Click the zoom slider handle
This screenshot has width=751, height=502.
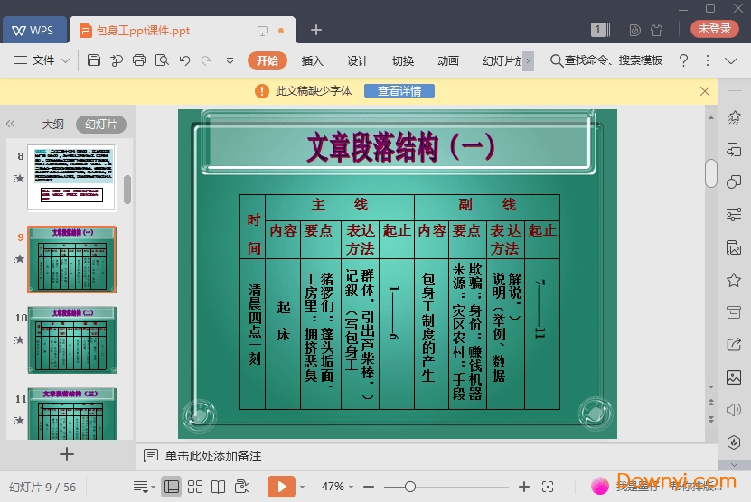409,487
